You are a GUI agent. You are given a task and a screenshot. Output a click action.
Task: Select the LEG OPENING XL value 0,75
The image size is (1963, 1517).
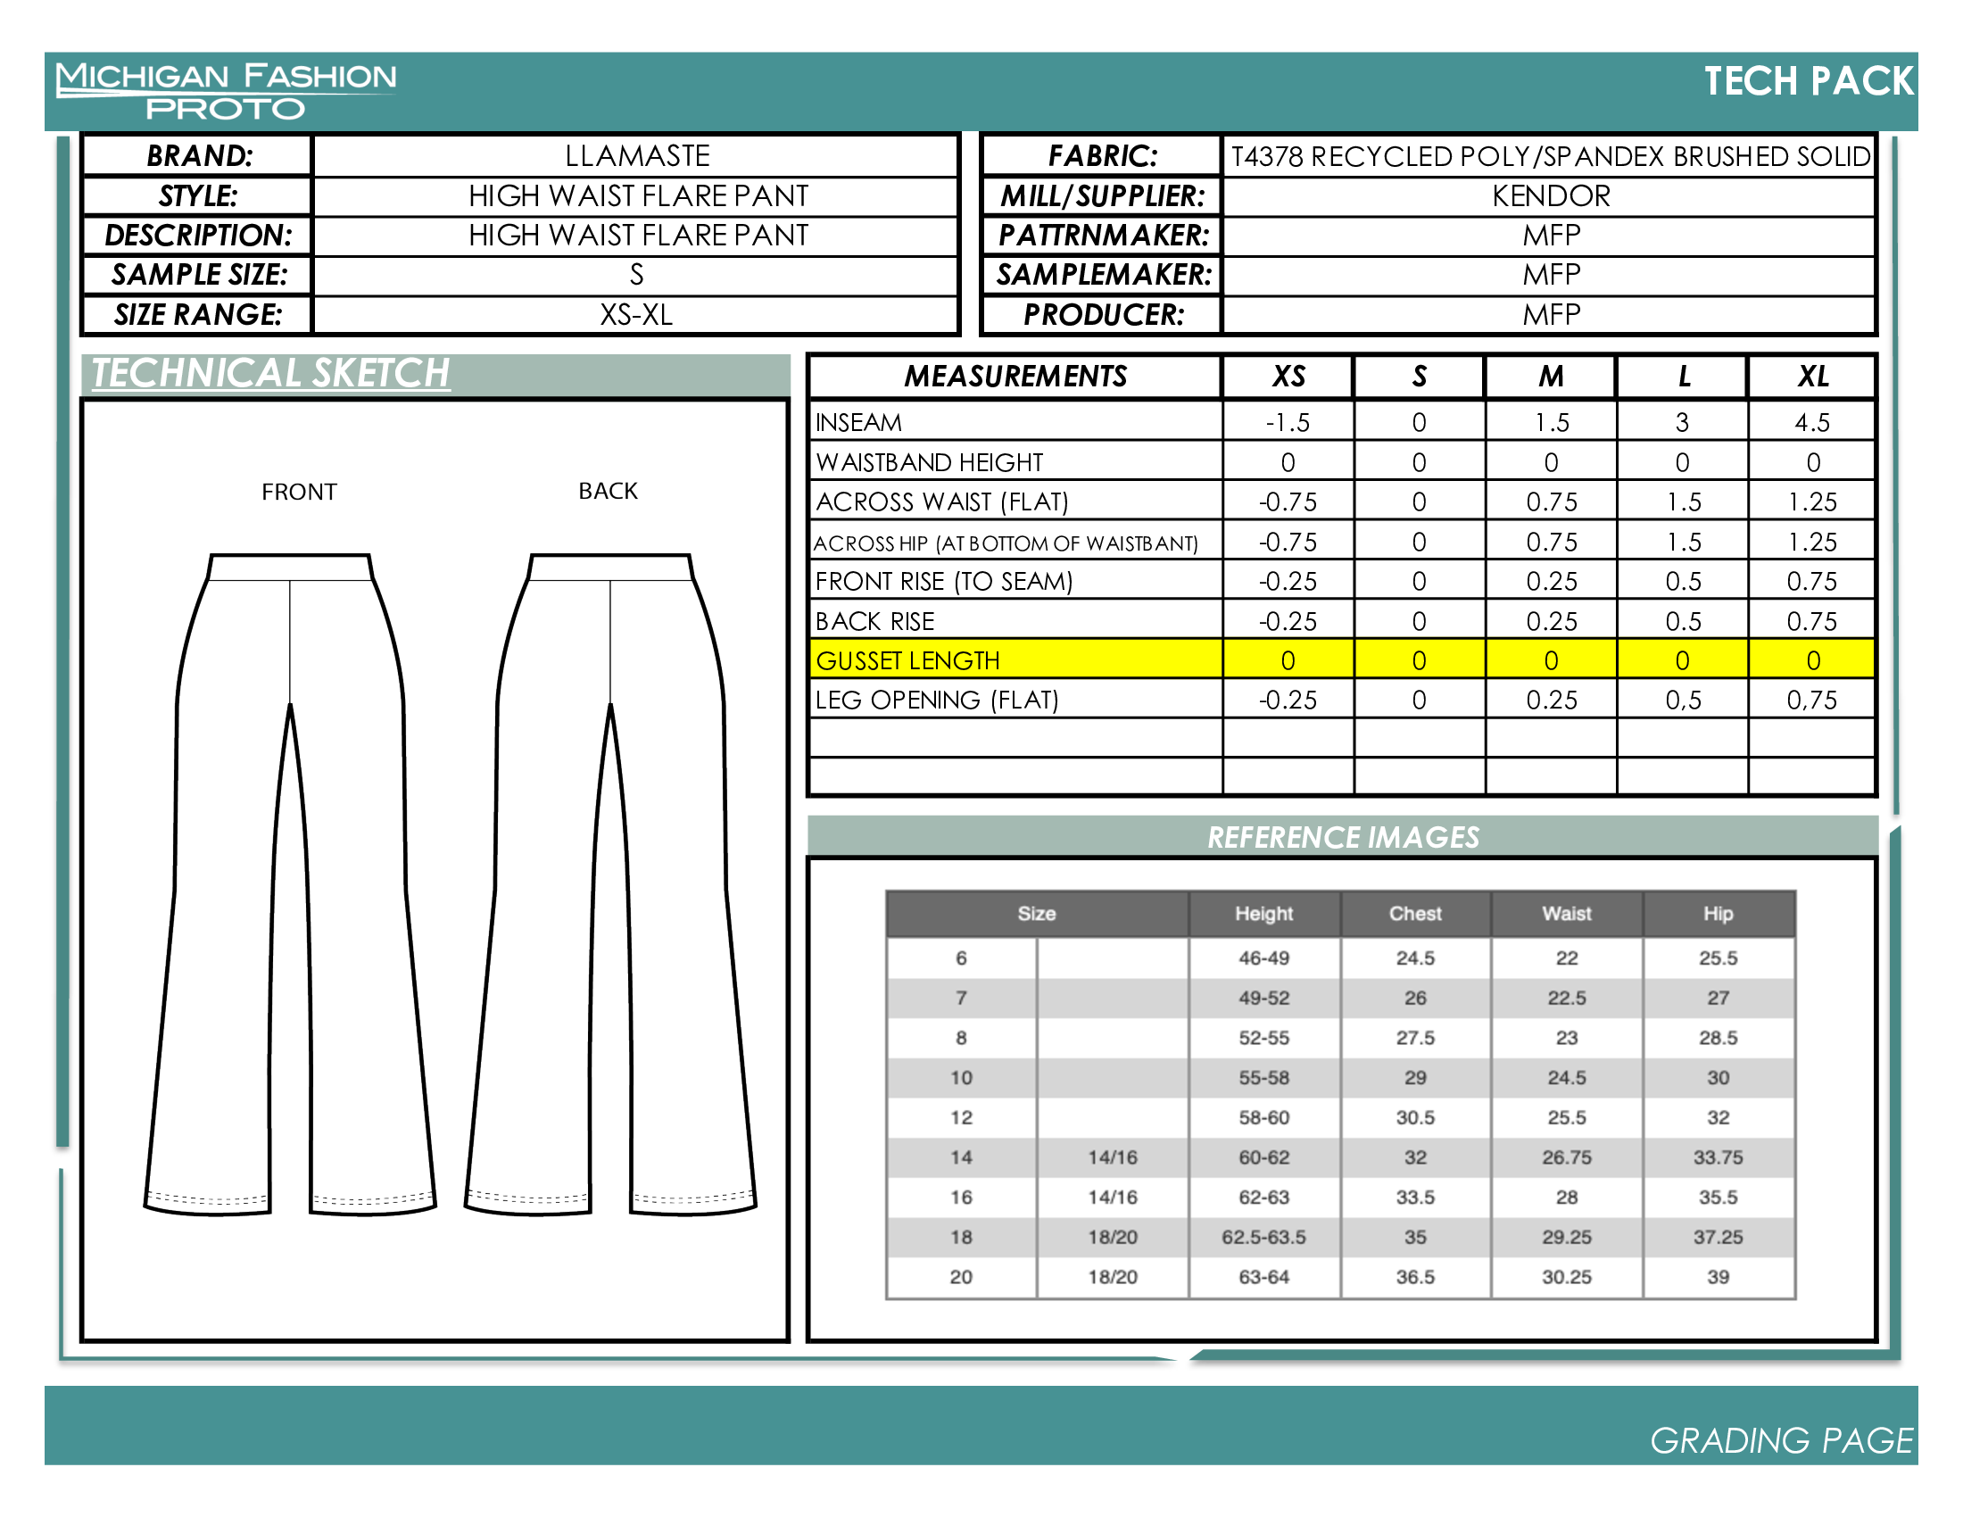pyautogui.click(x=1812, y=700)
